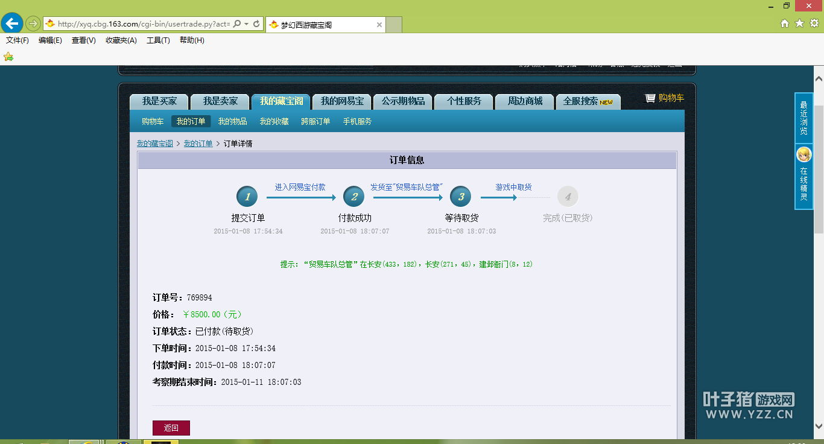Click 我的藏宝阁 breadcrumb link
The height and width of the screenshot is (444, 824).
(155, 144)
